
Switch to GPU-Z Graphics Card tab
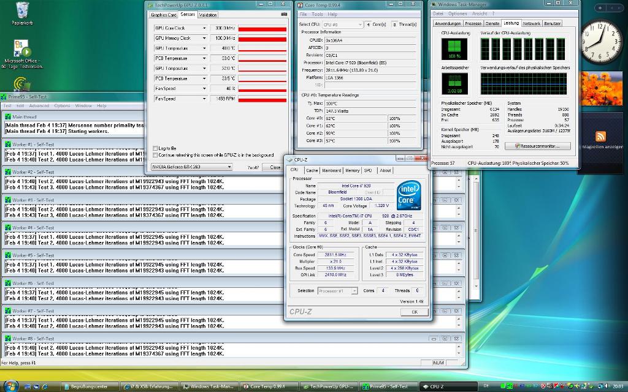click(x=163, y=15)
